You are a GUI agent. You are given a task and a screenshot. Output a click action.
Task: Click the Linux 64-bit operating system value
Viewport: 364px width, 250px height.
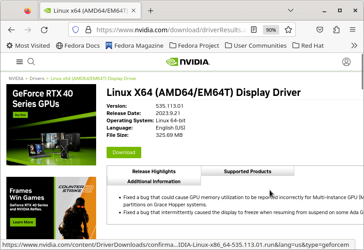171,120
